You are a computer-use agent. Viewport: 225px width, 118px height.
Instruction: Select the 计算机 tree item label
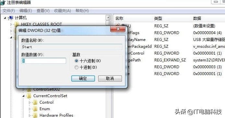[21, 18]
